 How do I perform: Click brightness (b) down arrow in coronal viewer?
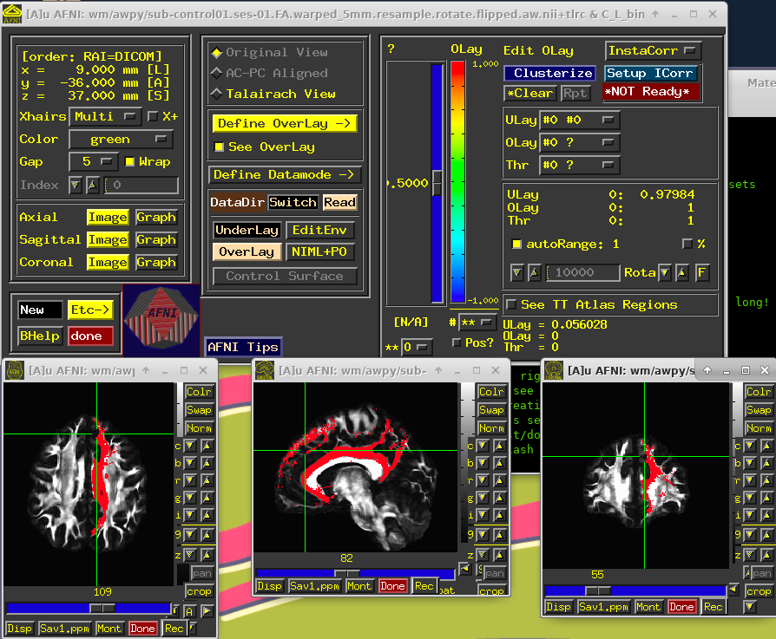click(x=750, y=463)
